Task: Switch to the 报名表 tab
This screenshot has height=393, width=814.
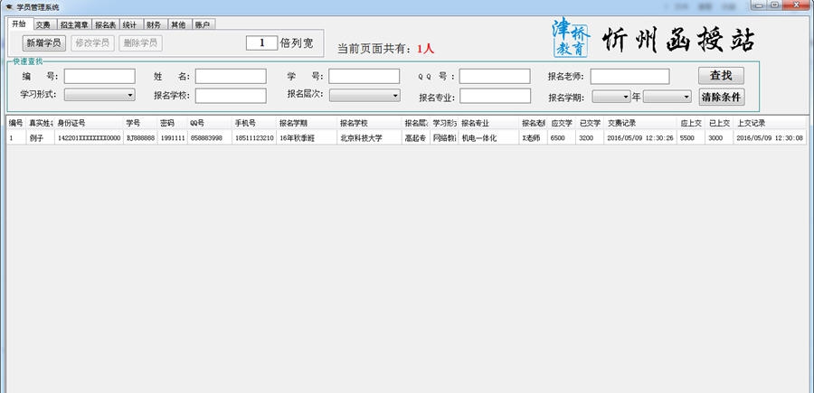Action: [x=106, y=24]
